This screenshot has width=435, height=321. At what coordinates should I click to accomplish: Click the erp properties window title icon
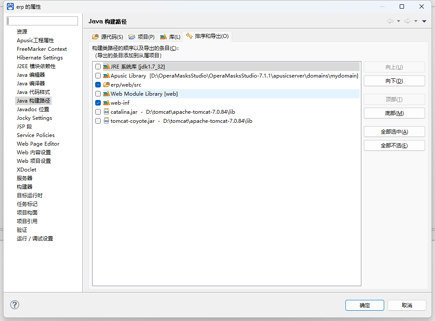[10, 6]
